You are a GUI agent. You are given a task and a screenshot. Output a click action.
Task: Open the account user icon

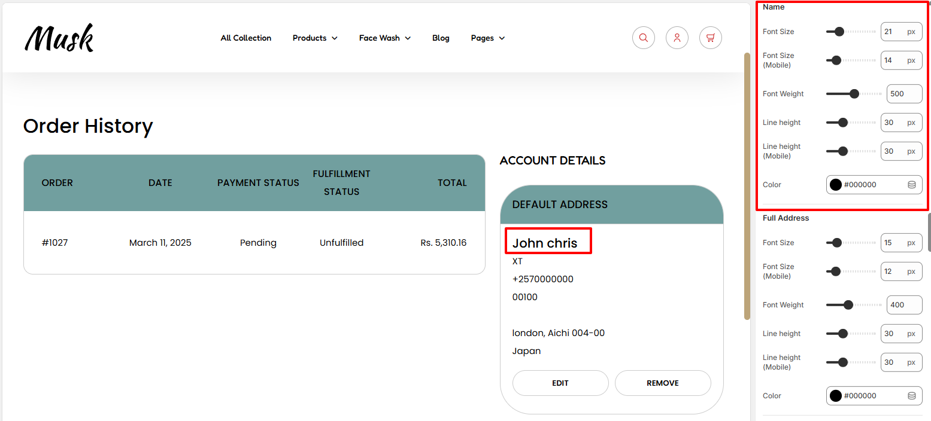point(677,38)
